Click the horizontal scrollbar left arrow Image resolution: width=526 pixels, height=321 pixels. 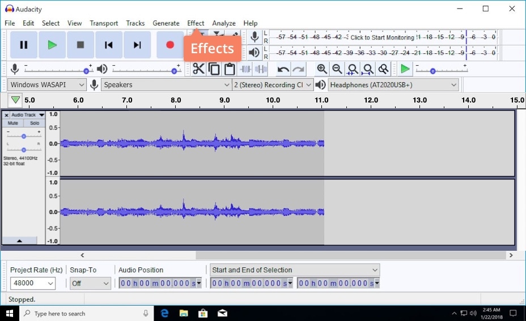(x=82, y=255)
